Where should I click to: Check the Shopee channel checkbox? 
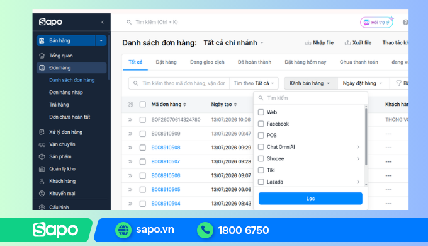coord(261,158)
